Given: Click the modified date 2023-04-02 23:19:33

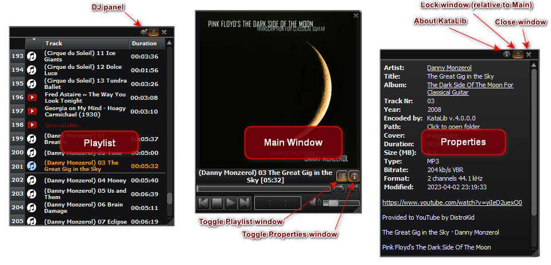Looking at the screenshot, I should [x=457, y=187].
